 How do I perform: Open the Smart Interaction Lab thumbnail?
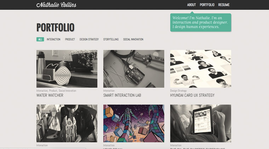click(x=134, y=69)
